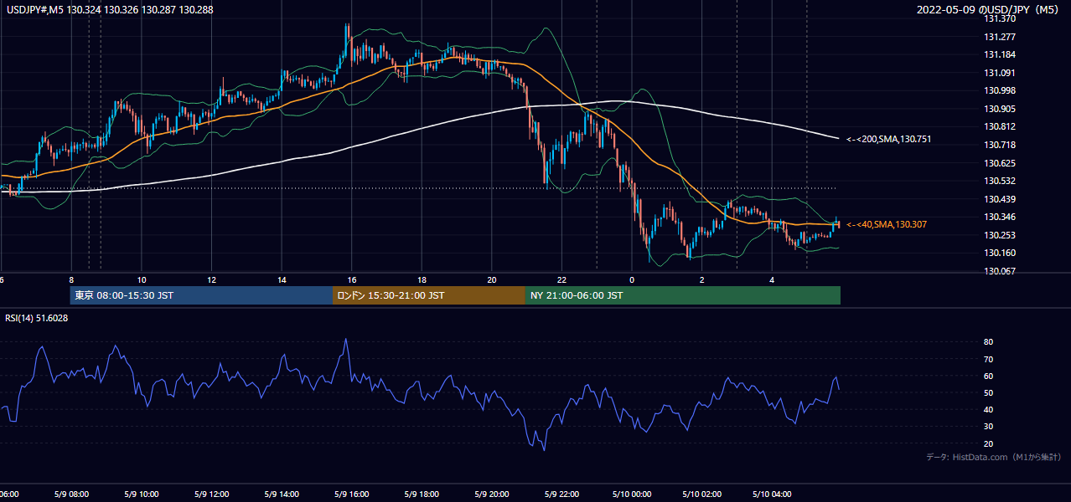Click RSI scale value 80
Screen dimensions: 1071x502
point(989,342)
